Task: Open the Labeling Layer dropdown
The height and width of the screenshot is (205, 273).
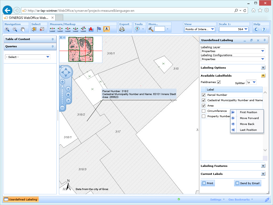Action: pyautogui.click(x=263, y=51)
